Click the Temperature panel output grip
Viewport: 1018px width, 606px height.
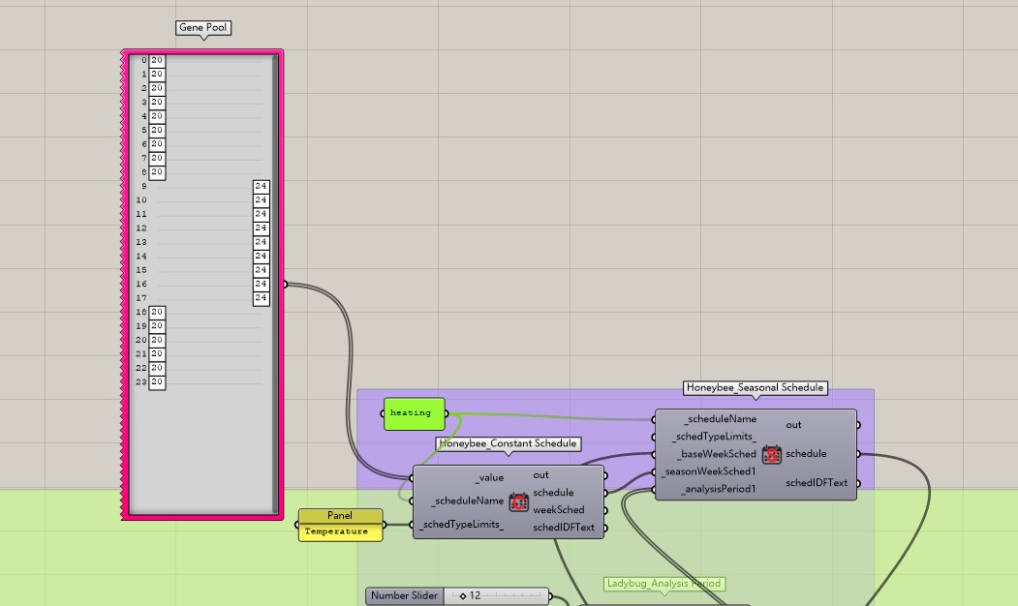(385, 525)
